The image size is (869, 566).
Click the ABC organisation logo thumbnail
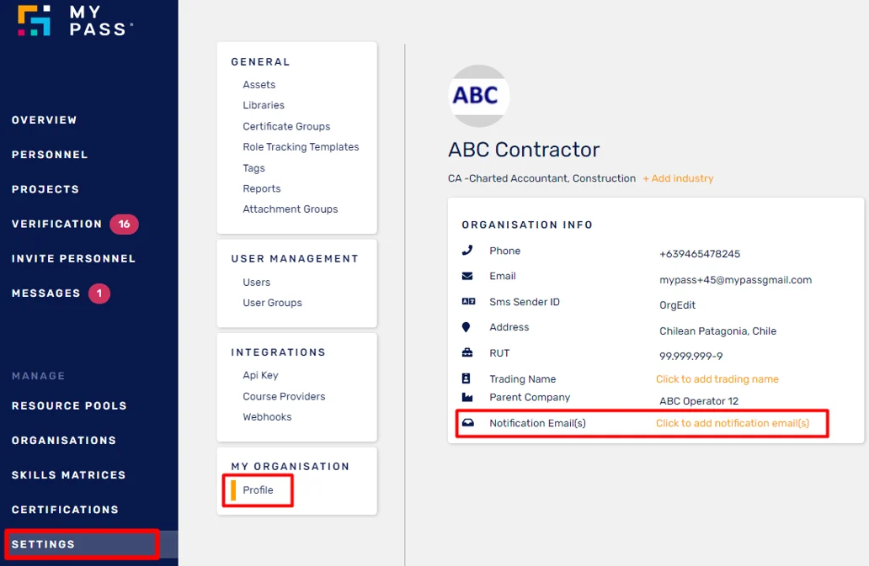tap(478, 95)
